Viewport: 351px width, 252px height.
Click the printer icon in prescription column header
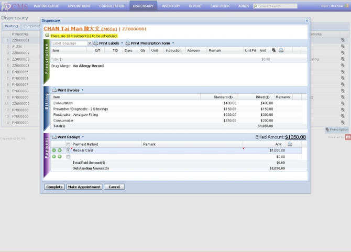point(281,50)
